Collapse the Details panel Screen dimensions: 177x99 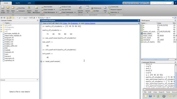click(x=37, y=80)
